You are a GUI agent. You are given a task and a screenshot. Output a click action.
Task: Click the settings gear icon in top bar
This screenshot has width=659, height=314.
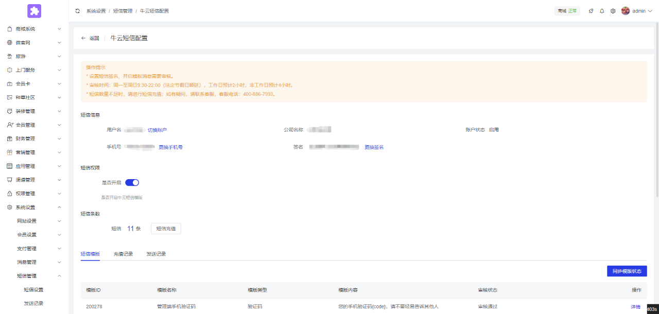click(x=613, y=10)
